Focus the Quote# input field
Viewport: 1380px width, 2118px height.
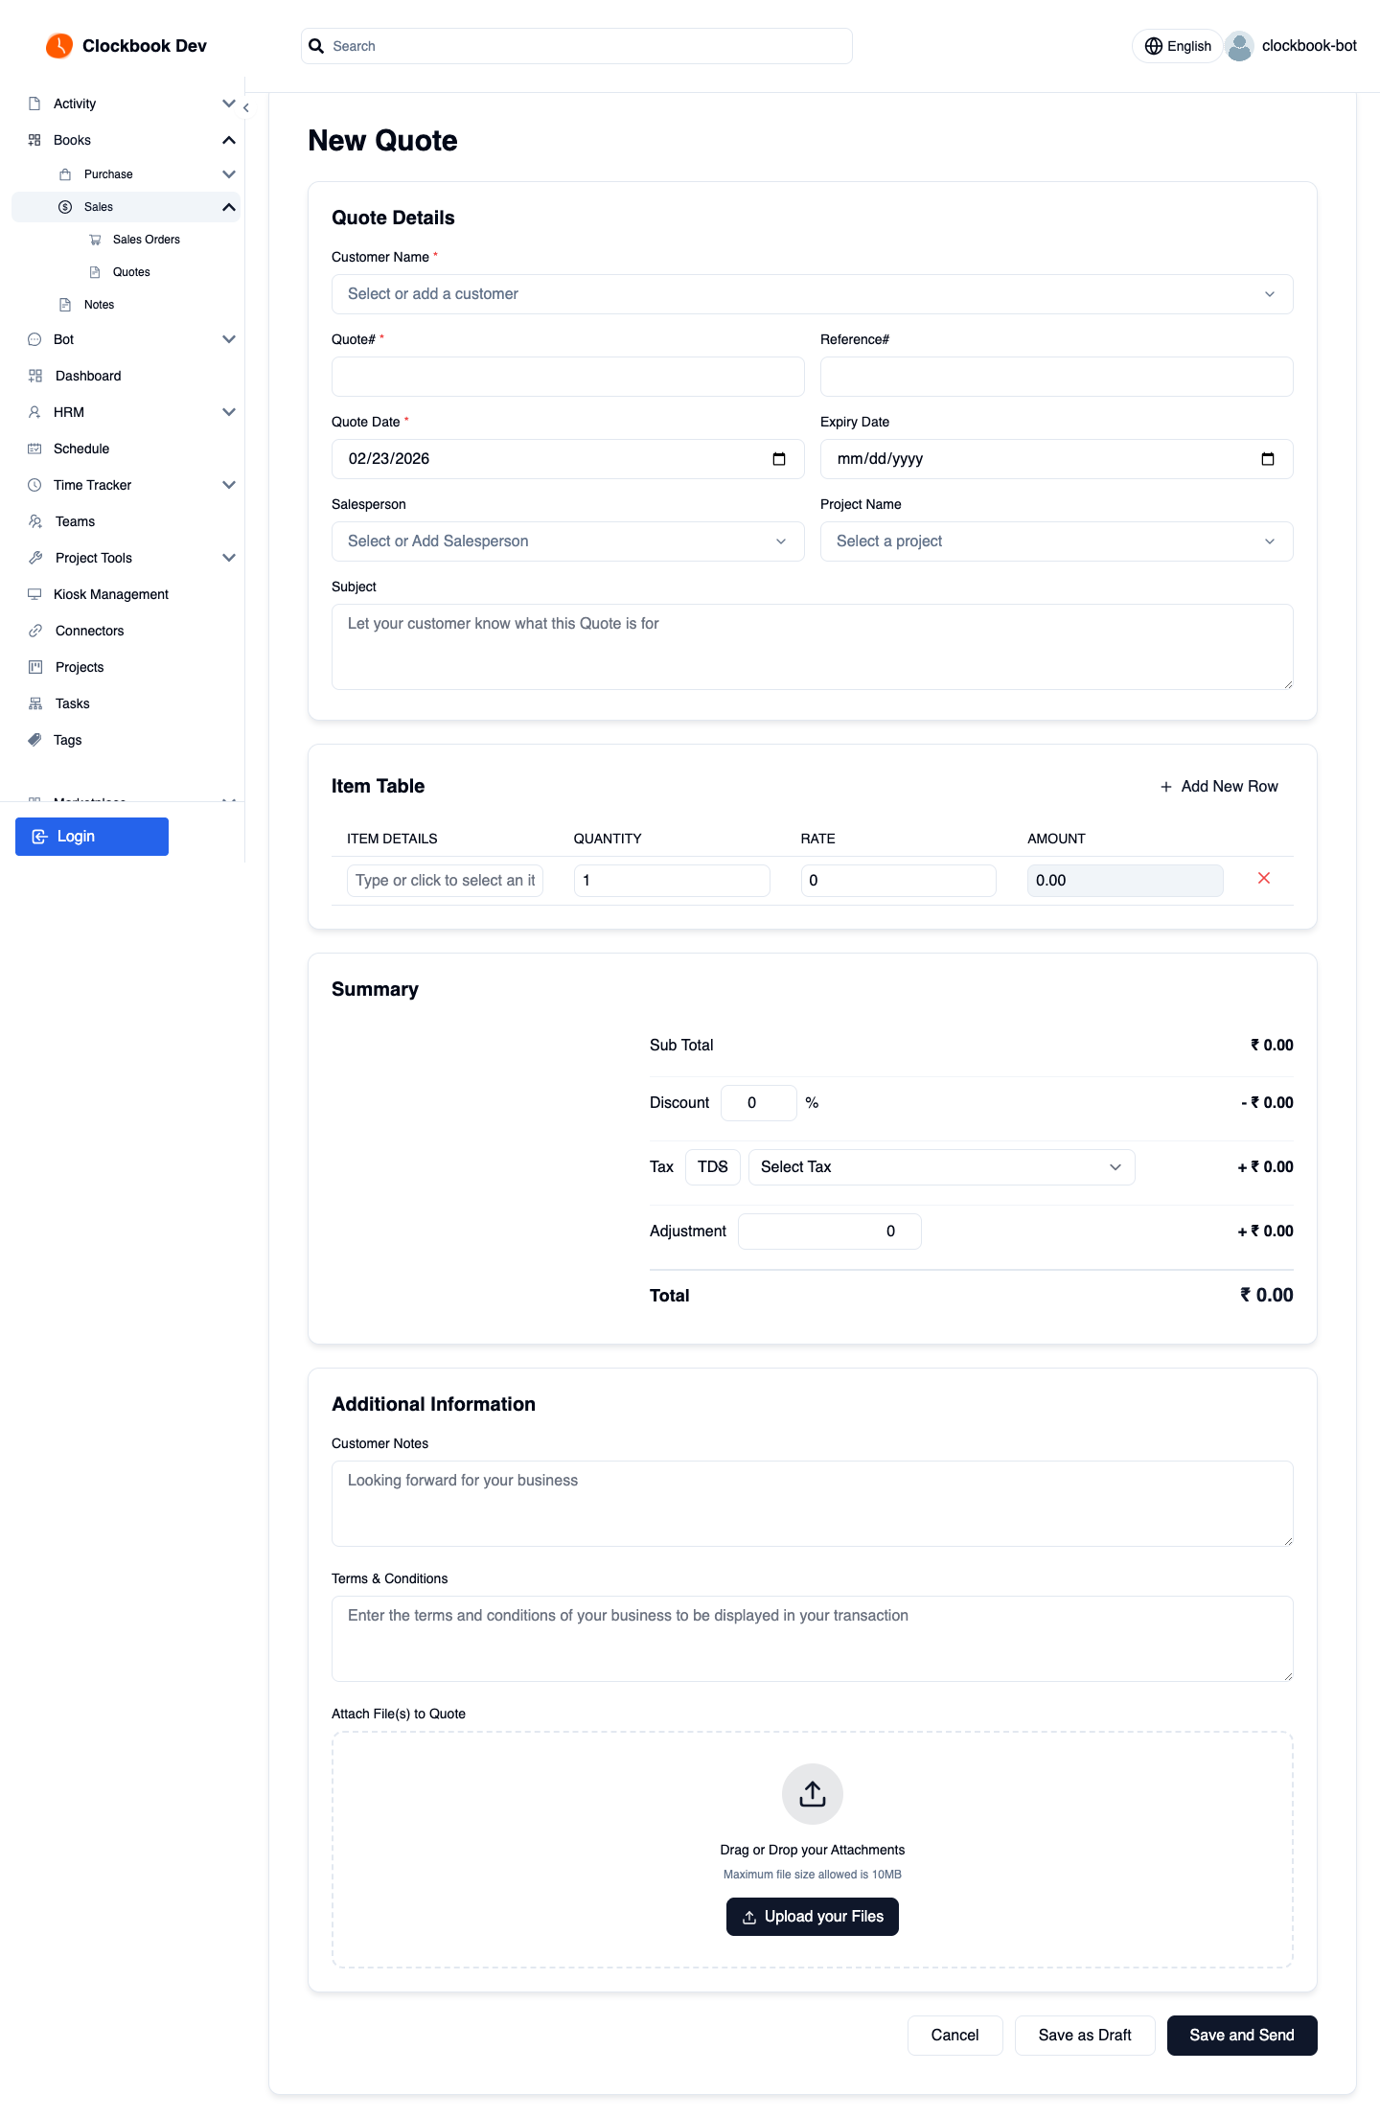(568, 377)
